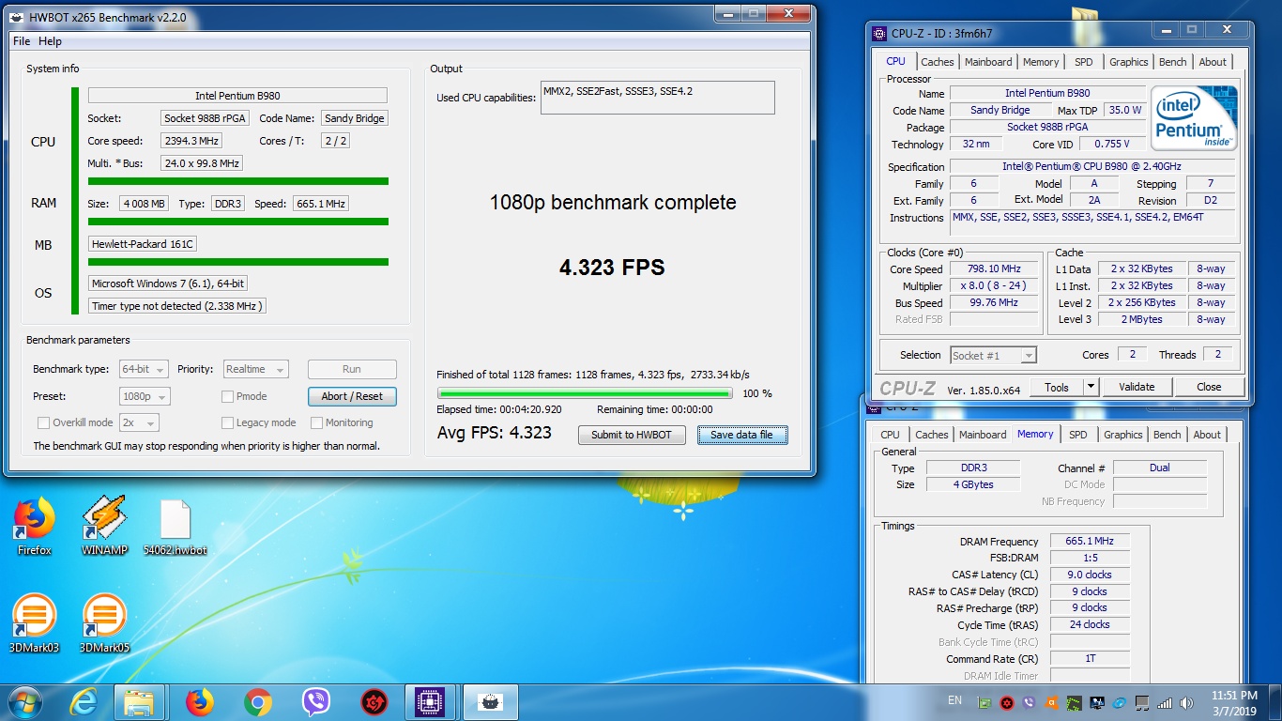
Task: Toggle the Legacy mode checkbox
Action: [x=228, y=422]
